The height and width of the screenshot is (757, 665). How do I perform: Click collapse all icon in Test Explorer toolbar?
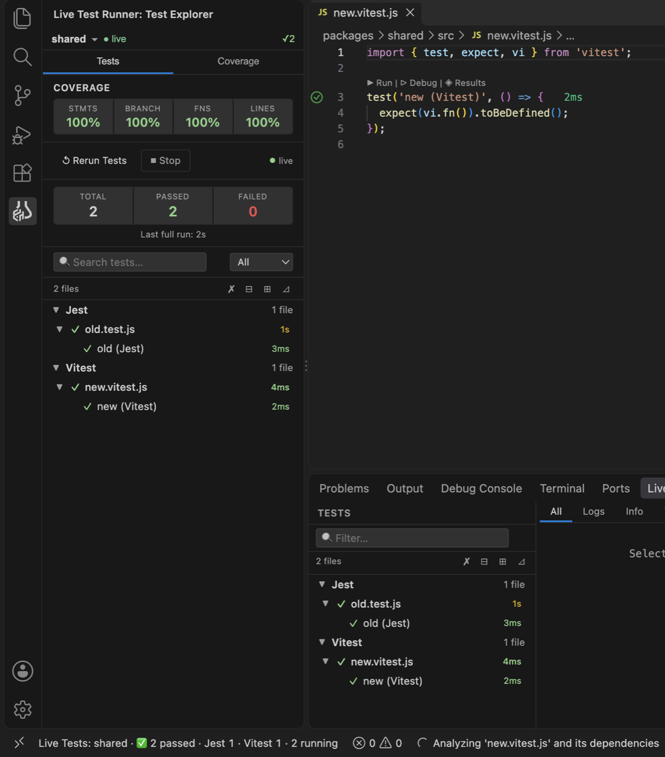coord(249,289)
